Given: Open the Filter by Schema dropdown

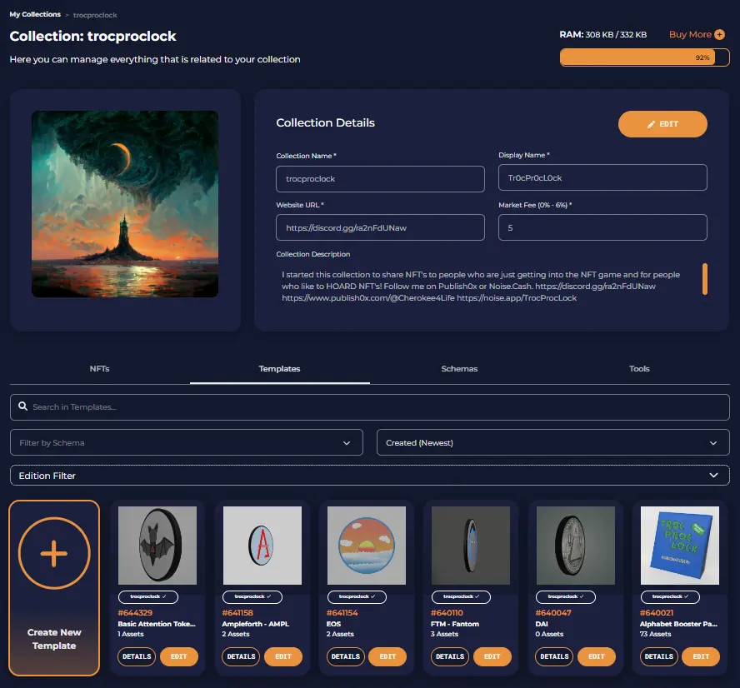Looking at the screenshot, I should pos(187,442).
